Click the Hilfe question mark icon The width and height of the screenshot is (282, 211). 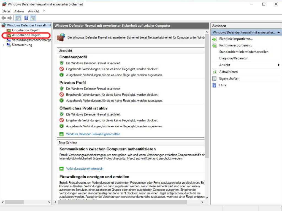point(215,85)
